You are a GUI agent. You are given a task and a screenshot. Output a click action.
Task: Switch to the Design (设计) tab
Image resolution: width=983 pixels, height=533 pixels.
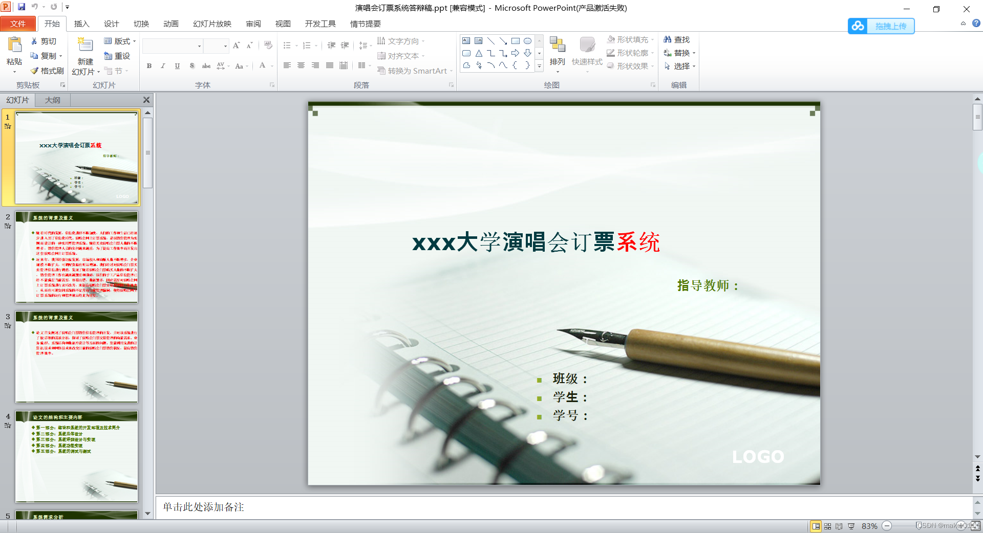pyautogui.click(x=111, y=24)
